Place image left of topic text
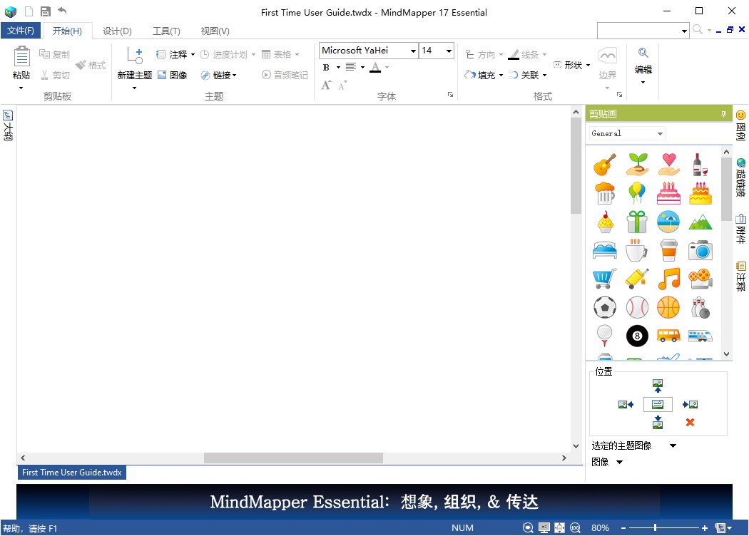 626,404
